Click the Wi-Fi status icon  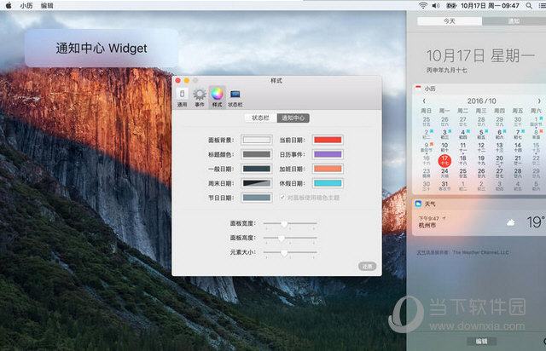click(423, 6)
